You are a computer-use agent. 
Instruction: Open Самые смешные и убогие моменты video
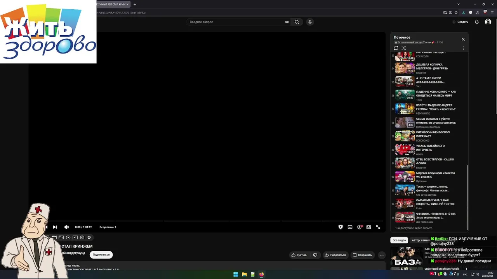(429, 122)
